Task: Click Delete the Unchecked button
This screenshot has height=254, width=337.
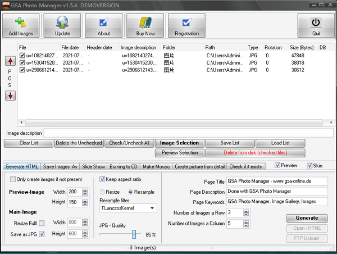Action: pyautogui.click(x=79, y=143)
